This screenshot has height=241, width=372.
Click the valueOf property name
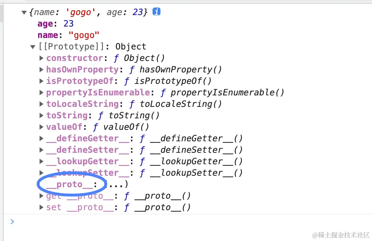pos(64,127)
